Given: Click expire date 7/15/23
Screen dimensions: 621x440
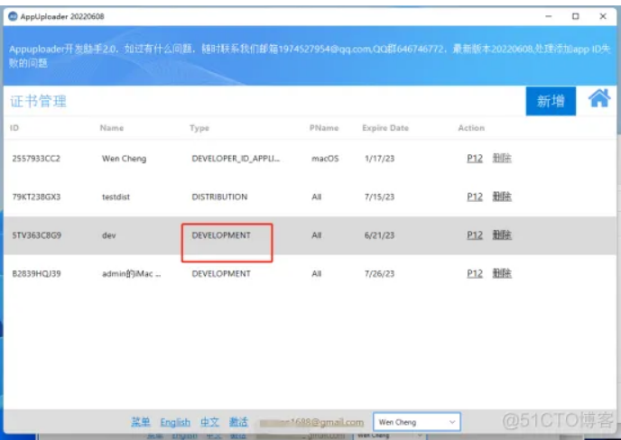Looking at the screenshot, I should point(379,197).
